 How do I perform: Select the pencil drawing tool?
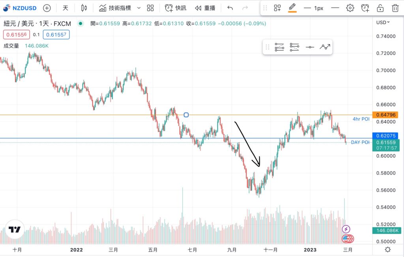click(292, 7)
